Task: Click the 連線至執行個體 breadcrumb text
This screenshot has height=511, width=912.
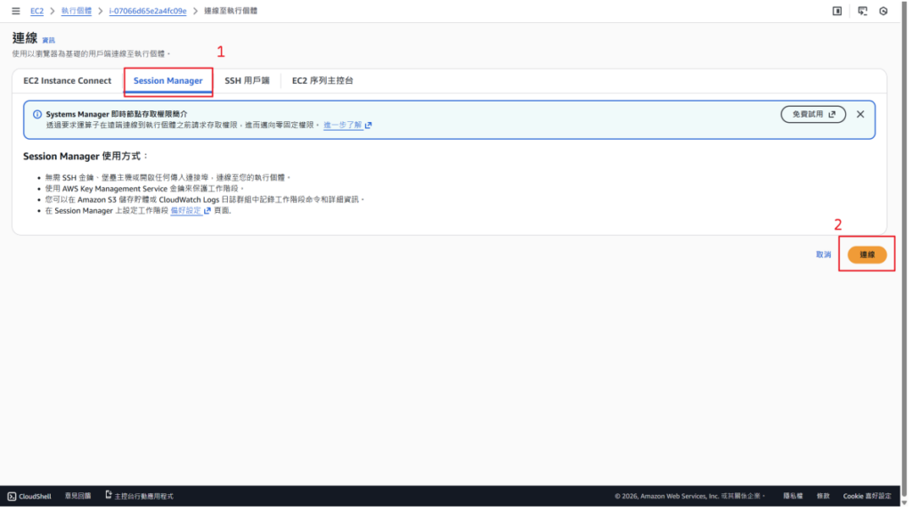Action: click(x=231, y=11)
